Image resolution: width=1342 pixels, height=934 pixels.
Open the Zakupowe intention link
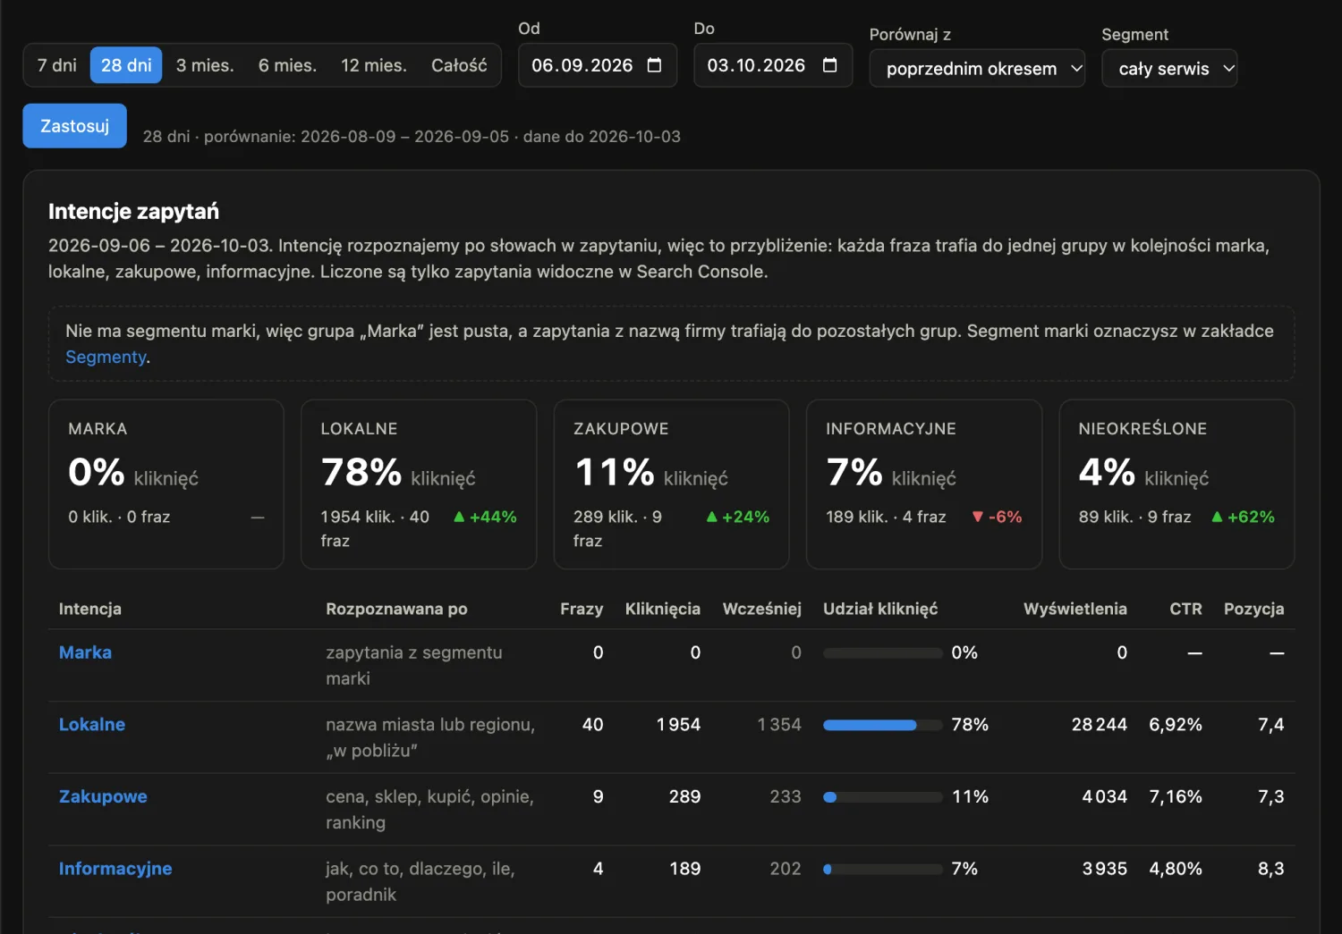(103, 796)
